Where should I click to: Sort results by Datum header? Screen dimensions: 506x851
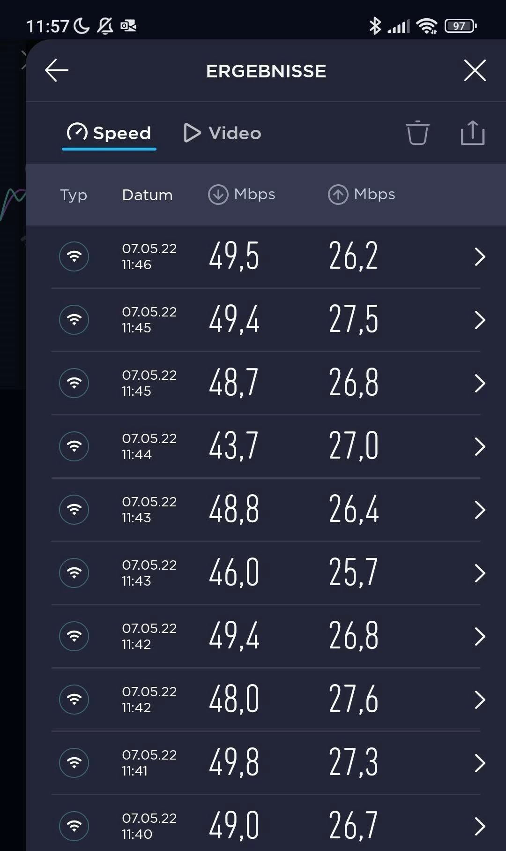coord(147,195)
